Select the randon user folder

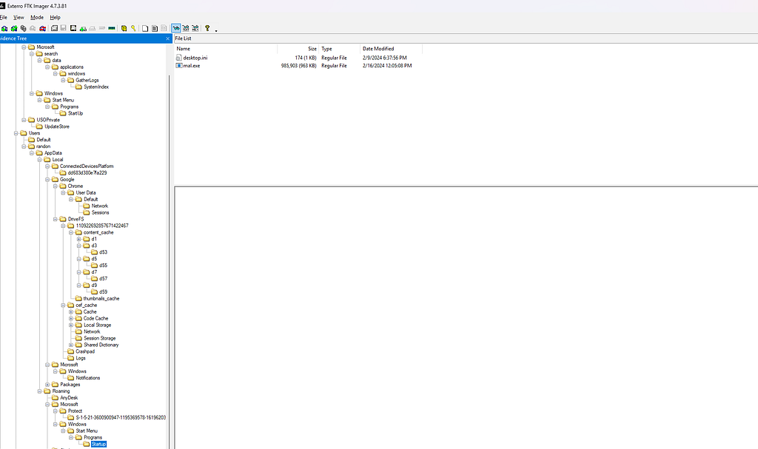pyautogui.click(x=43, y=146)
